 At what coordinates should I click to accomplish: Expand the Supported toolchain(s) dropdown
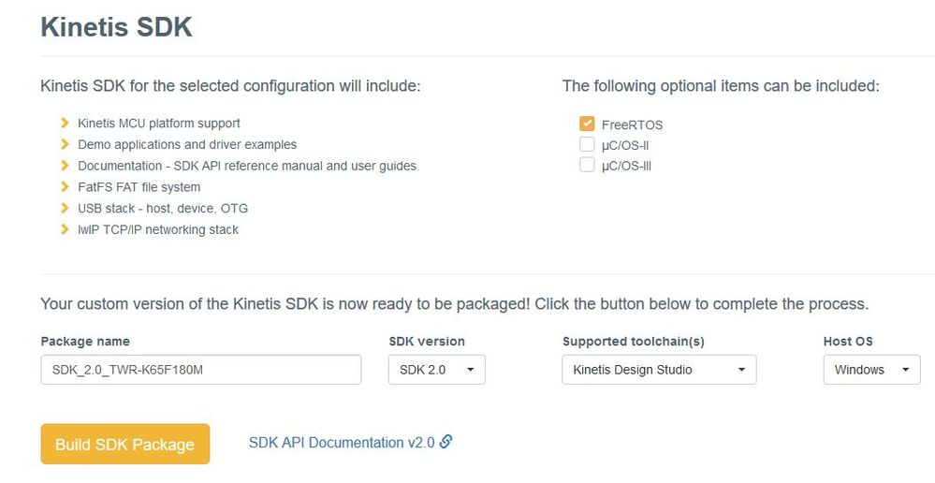click(x=659, y=370)
